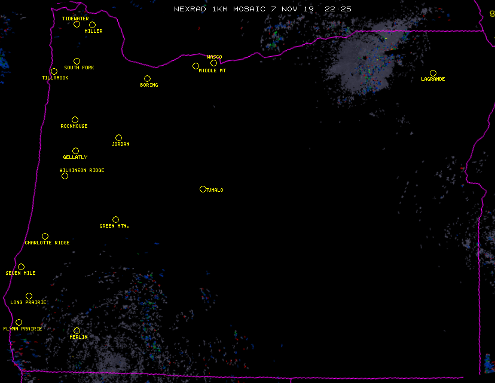
Task: Click the Tidewater station circle marker
Action: coord(77,24)
